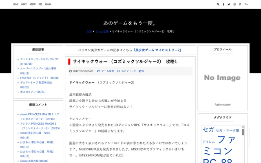
Task: Click the No Image profile picture
Action: (222, 78)
